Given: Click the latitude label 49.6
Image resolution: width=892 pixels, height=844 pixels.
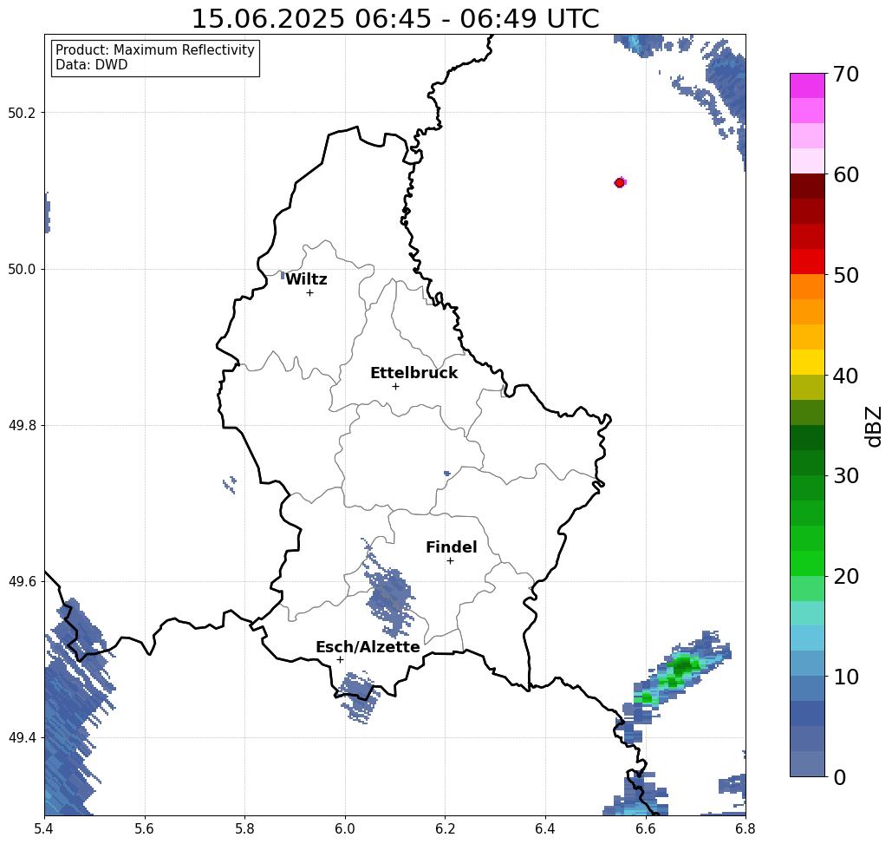Looking at the screenshot, I should click(22, 582).
